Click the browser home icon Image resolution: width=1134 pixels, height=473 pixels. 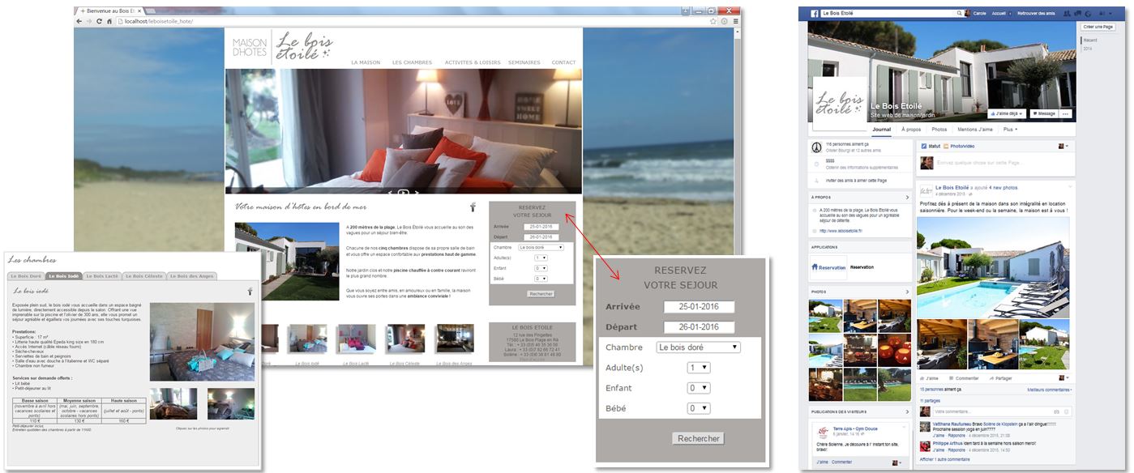[110, 21]
